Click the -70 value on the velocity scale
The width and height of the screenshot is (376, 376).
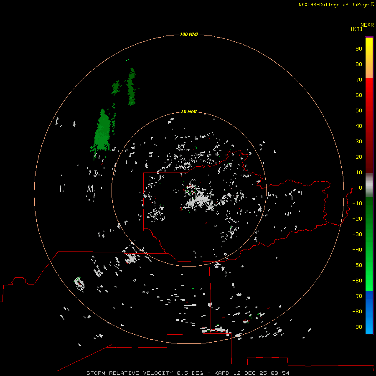[x=357, y=296]
